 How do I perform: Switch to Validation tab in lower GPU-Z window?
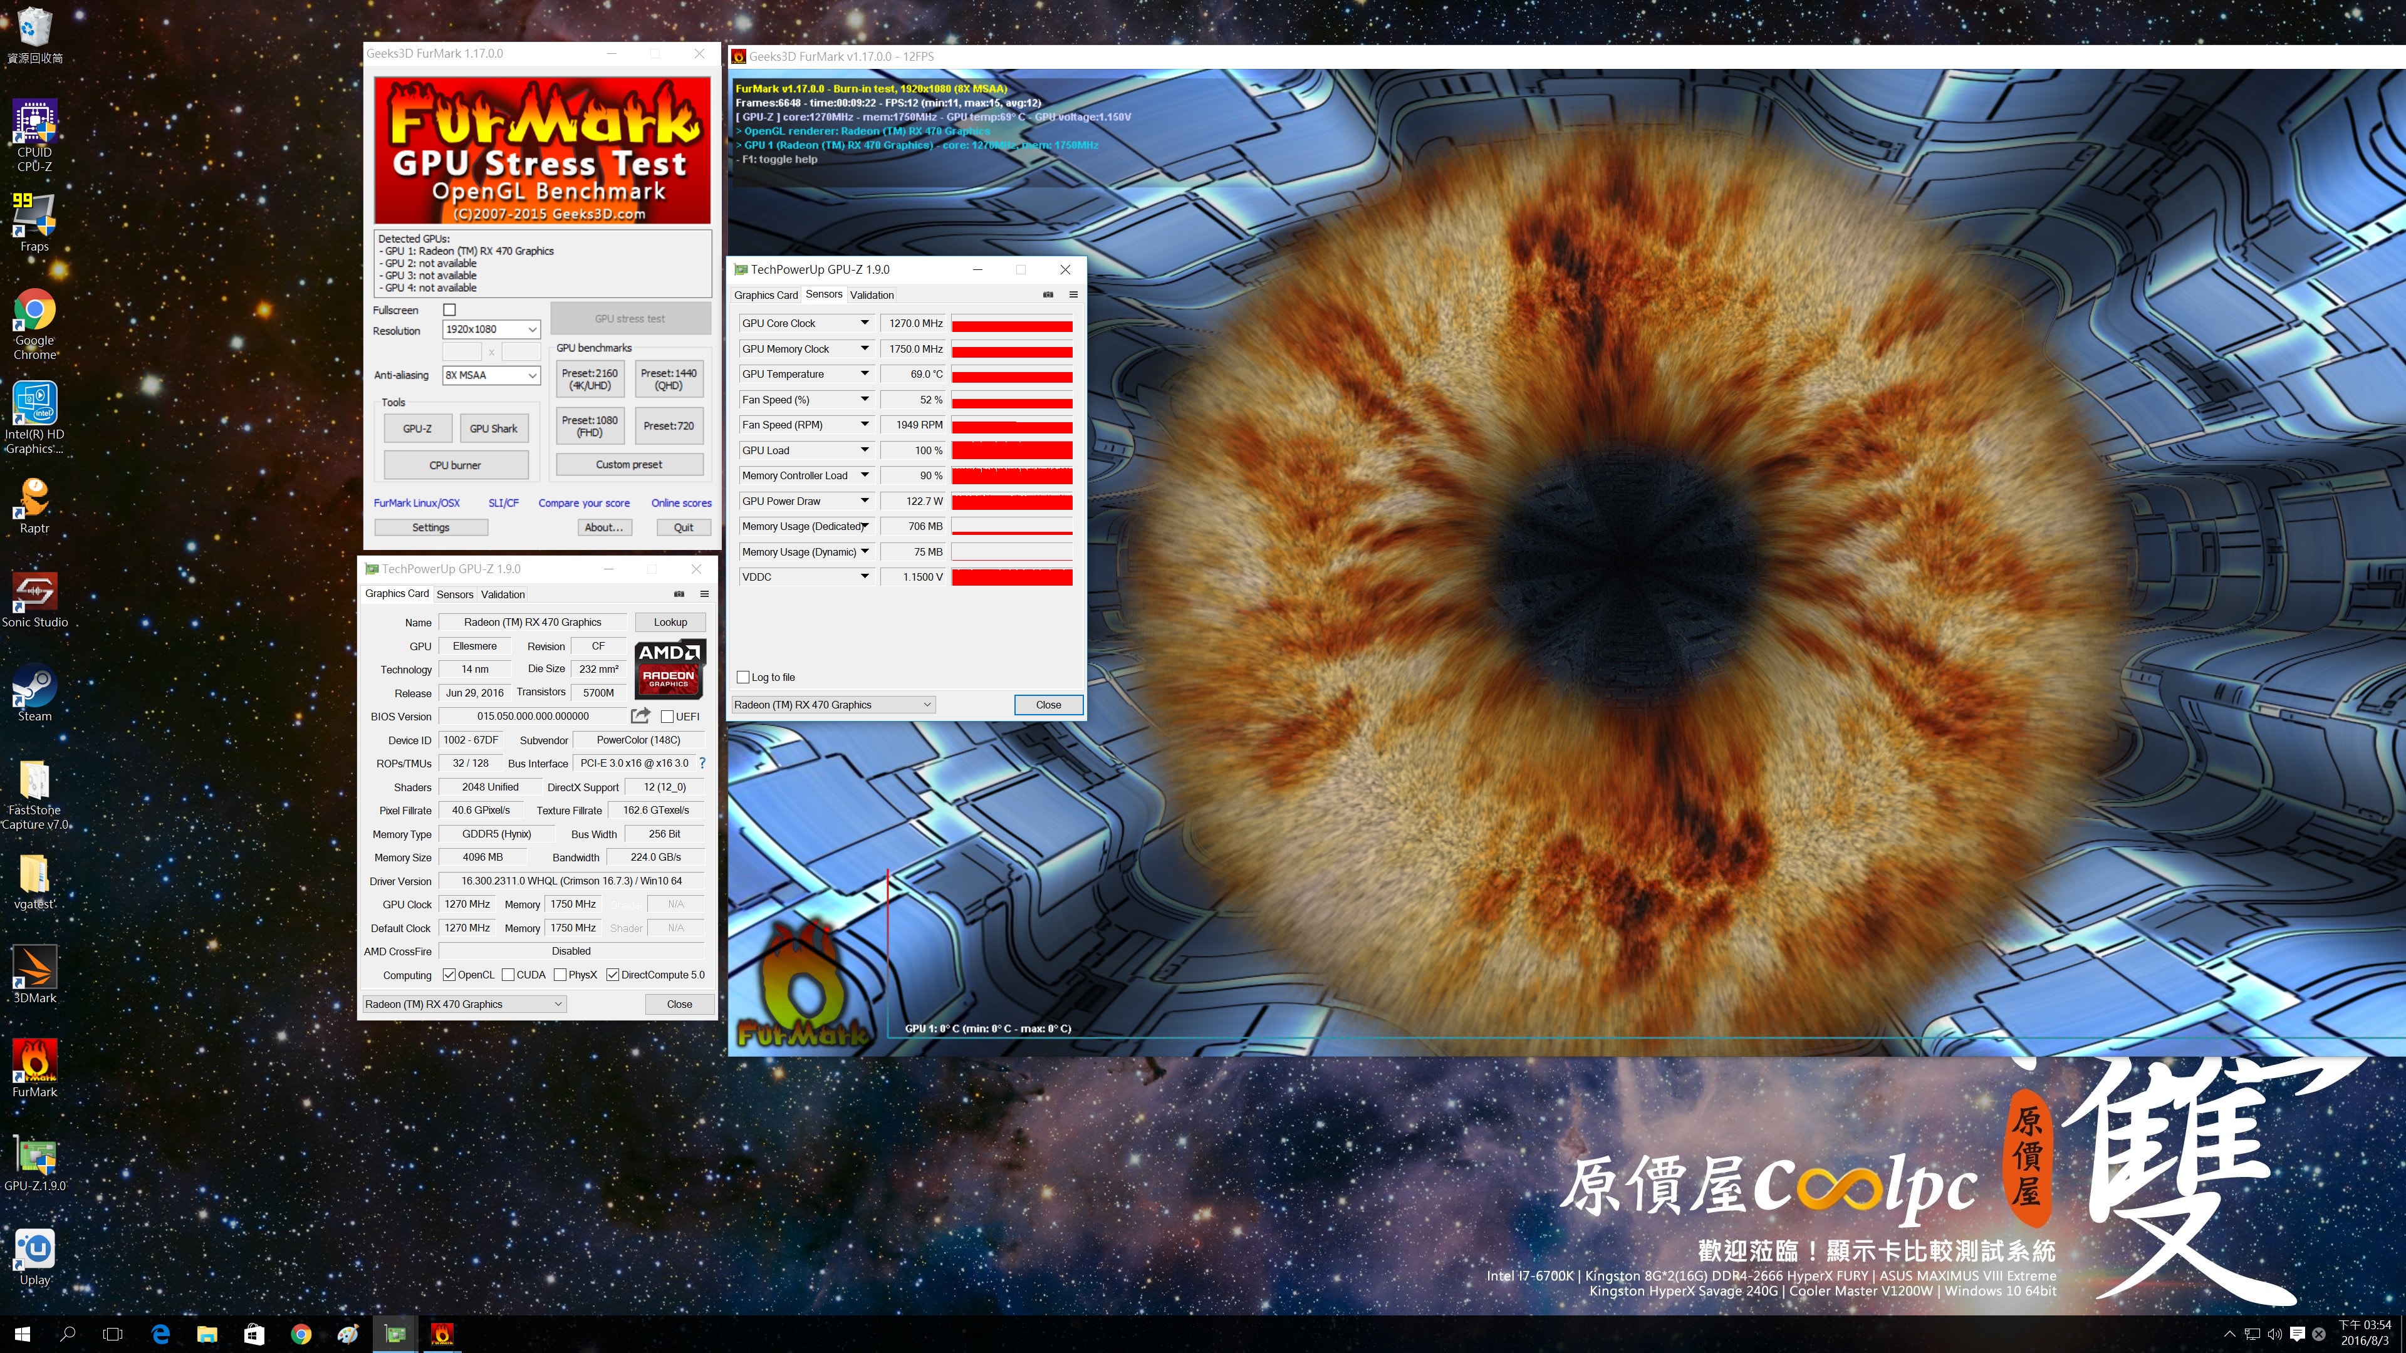(503, 594)
